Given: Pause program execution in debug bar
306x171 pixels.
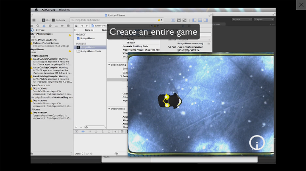Looking at the screenshot, I should point(89,131).
